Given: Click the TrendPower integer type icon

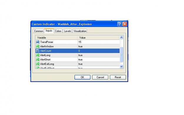Looking at the screenshot, I should tap(38, 42).
